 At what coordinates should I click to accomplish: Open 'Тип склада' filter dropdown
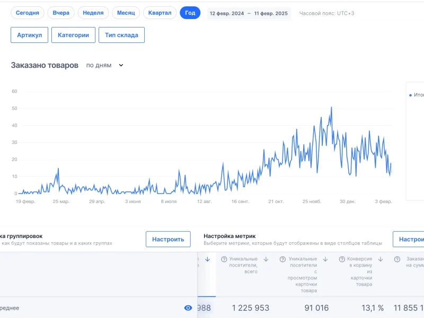(x=121, y=35)
